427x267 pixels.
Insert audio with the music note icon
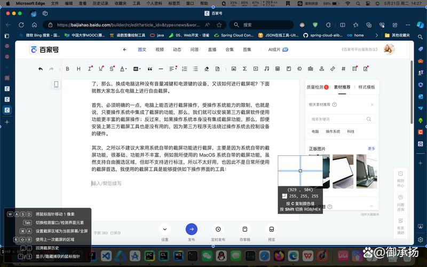266,69
